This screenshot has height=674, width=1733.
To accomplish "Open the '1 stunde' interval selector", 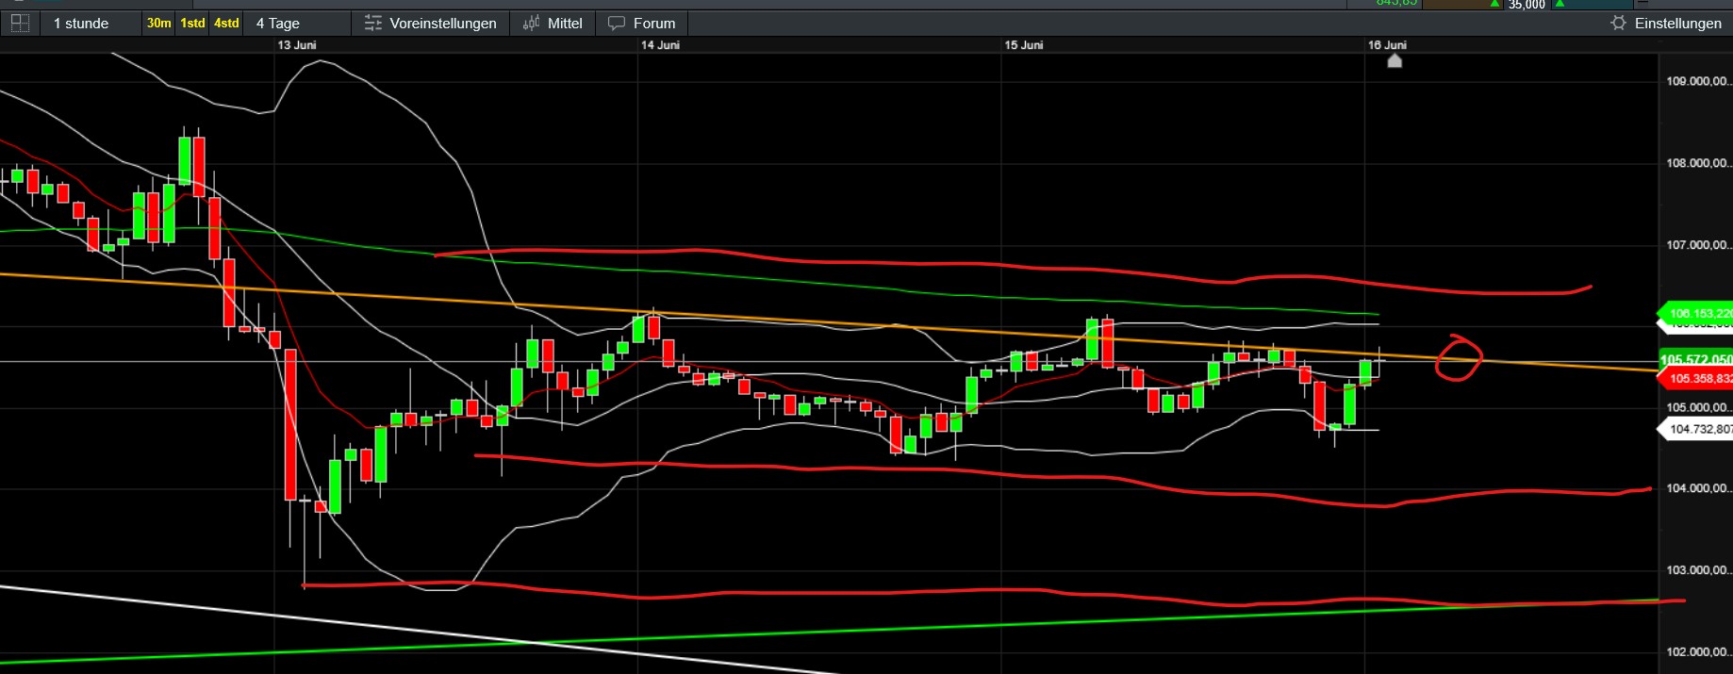I will pyautogui.click(x=81, y=23).
